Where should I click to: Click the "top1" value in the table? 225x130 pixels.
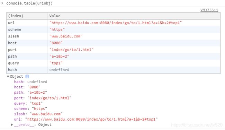pos(56,63)
